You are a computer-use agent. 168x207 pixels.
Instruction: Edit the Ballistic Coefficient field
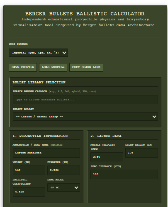(29, 192)
